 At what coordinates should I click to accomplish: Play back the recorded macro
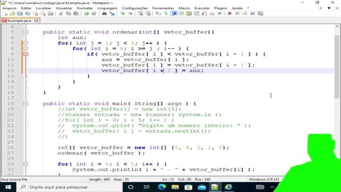(245, 14)
